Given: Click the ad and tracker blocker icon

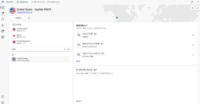Looking at the screenshot, I should coord(79,54).
